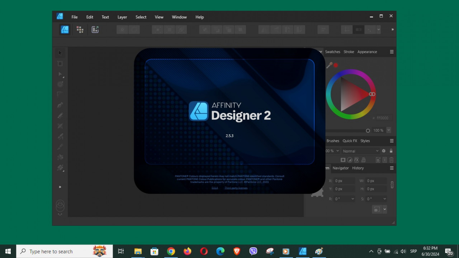The image size is (459, 258).
Task: Switch to the Swatches tab
Action: tap(333, 52)
